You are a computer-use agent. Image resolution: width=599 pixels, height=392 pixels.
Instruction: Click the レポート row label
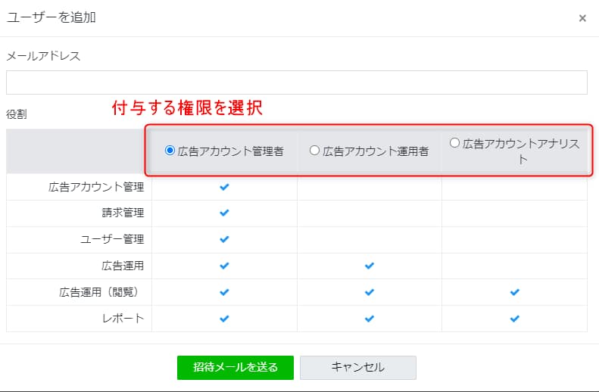(123, 319)
